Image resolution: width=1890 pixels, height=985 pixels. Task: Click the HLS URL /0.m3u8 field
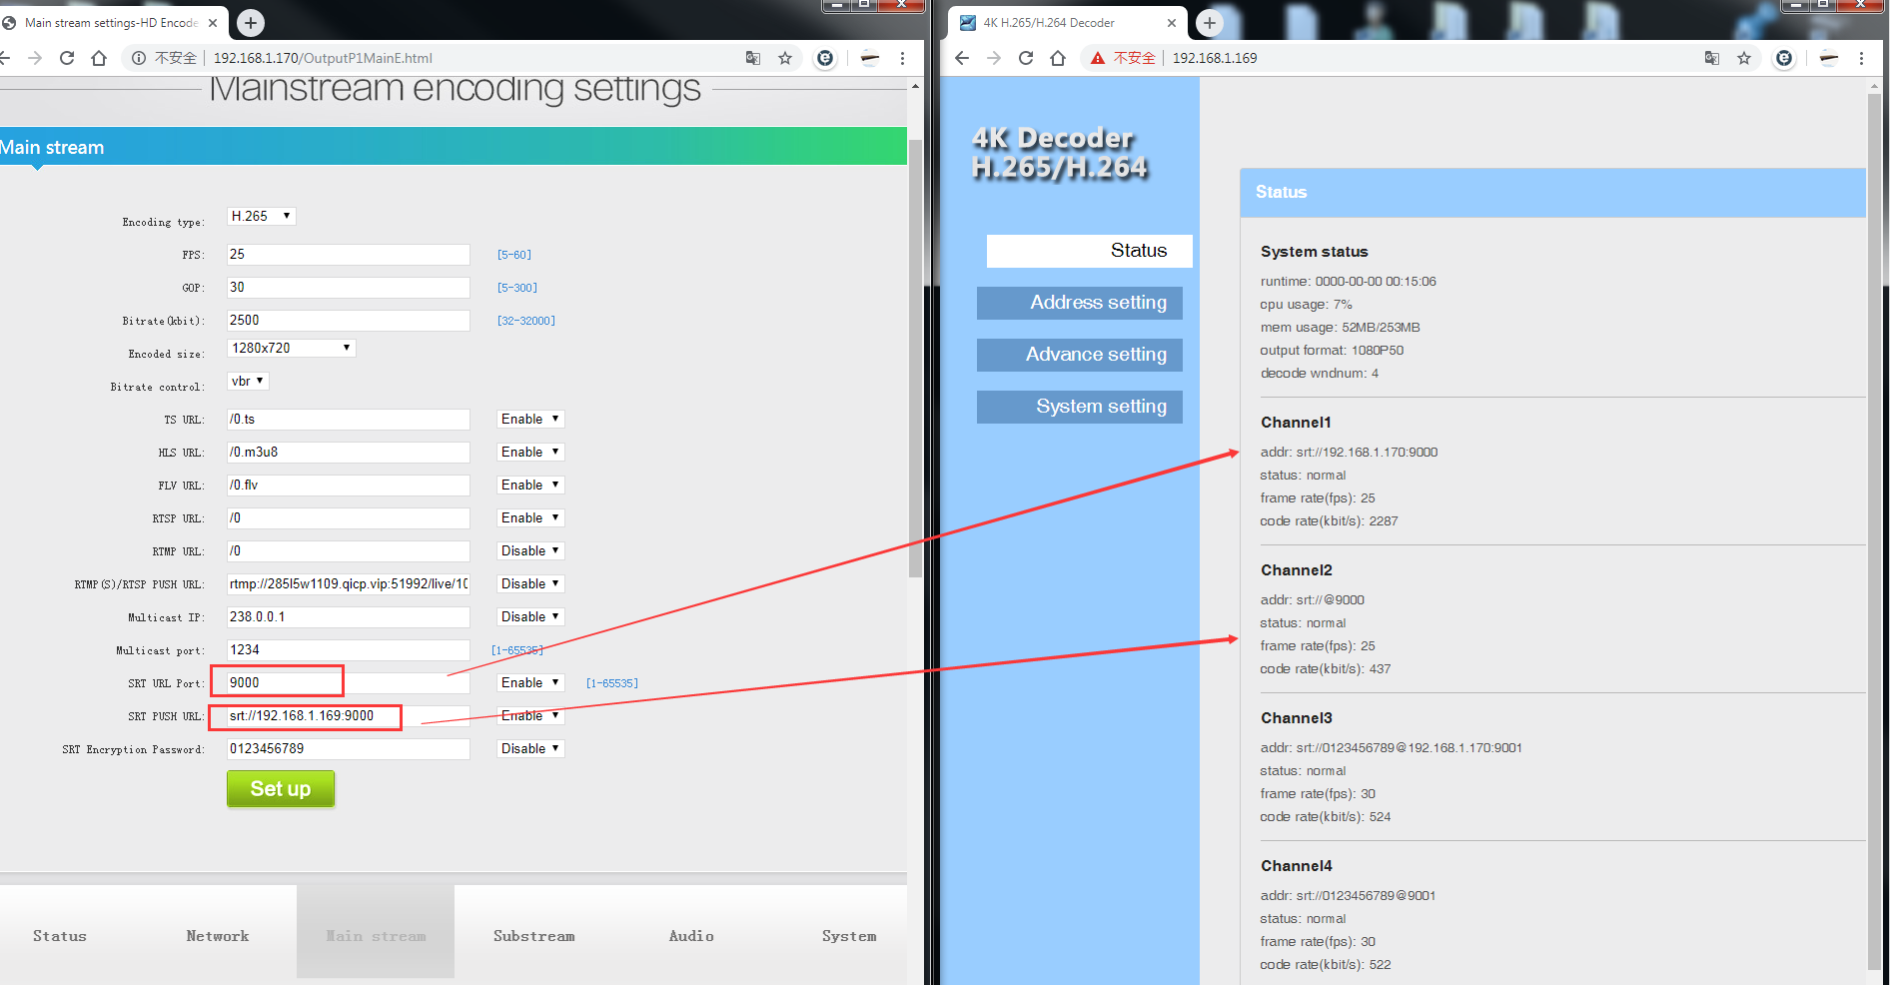348,452
